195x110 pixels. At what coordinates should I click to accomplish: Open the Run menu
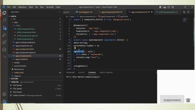[x=42, y=7]
